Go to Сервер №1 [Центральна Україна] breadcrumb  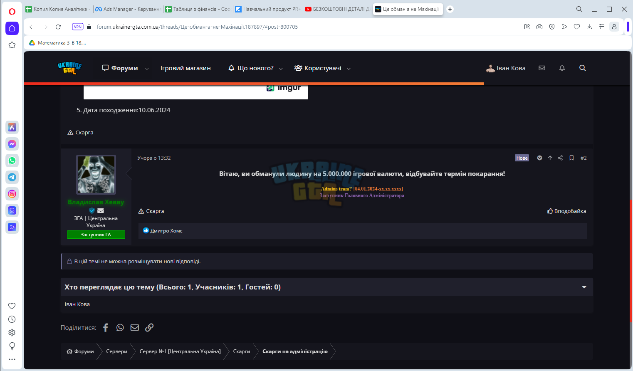[x=180, y=351]
